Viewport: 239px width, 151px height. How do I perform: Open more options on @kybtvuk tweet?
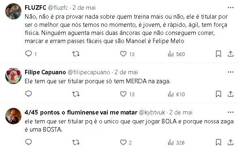(x=230, y=112)
